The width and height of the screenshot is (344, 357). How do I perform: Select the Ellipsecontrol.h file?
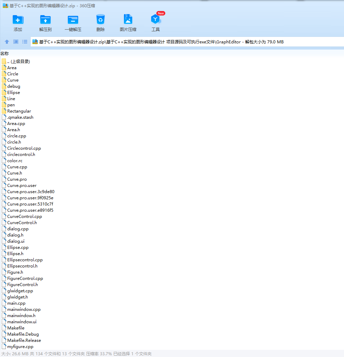tap(20, 266)
